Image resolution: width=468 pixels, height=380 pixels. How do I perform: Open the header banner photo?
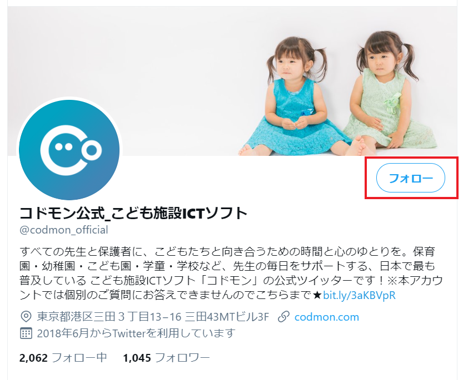coord(232,81)
